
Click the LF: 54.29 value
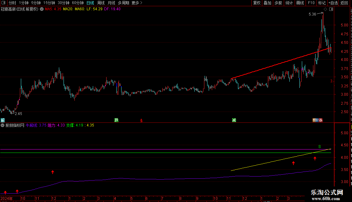click(x=94, y=9)
